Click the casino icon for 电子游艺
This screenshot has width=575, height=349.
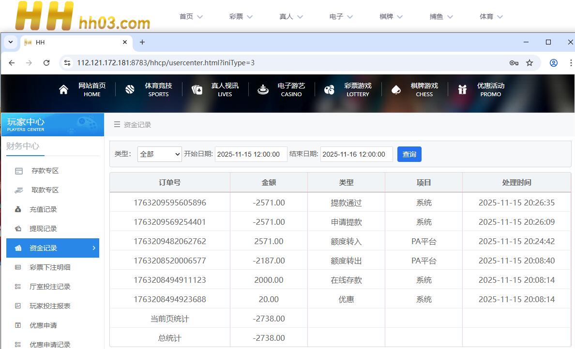point(263,89)
